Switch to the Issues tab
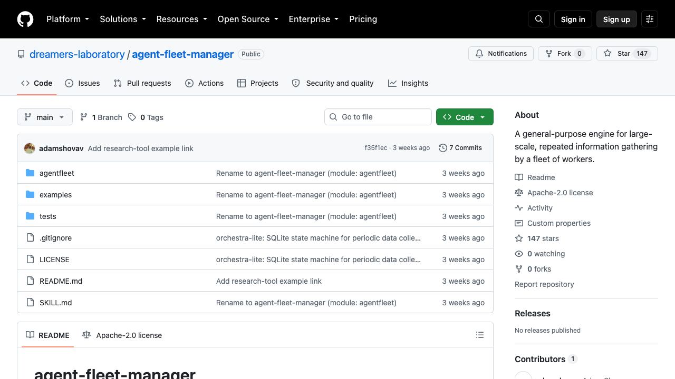Image resolution: width=675 pixels, height=379 pixels. [82, 83]
